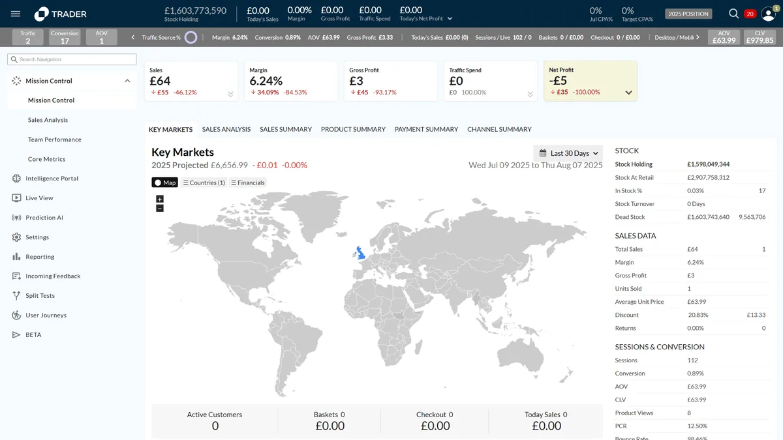Click the Intelligence Portal globe icon
This screenshot has height=440, width=783.
(x=16, y=179)
